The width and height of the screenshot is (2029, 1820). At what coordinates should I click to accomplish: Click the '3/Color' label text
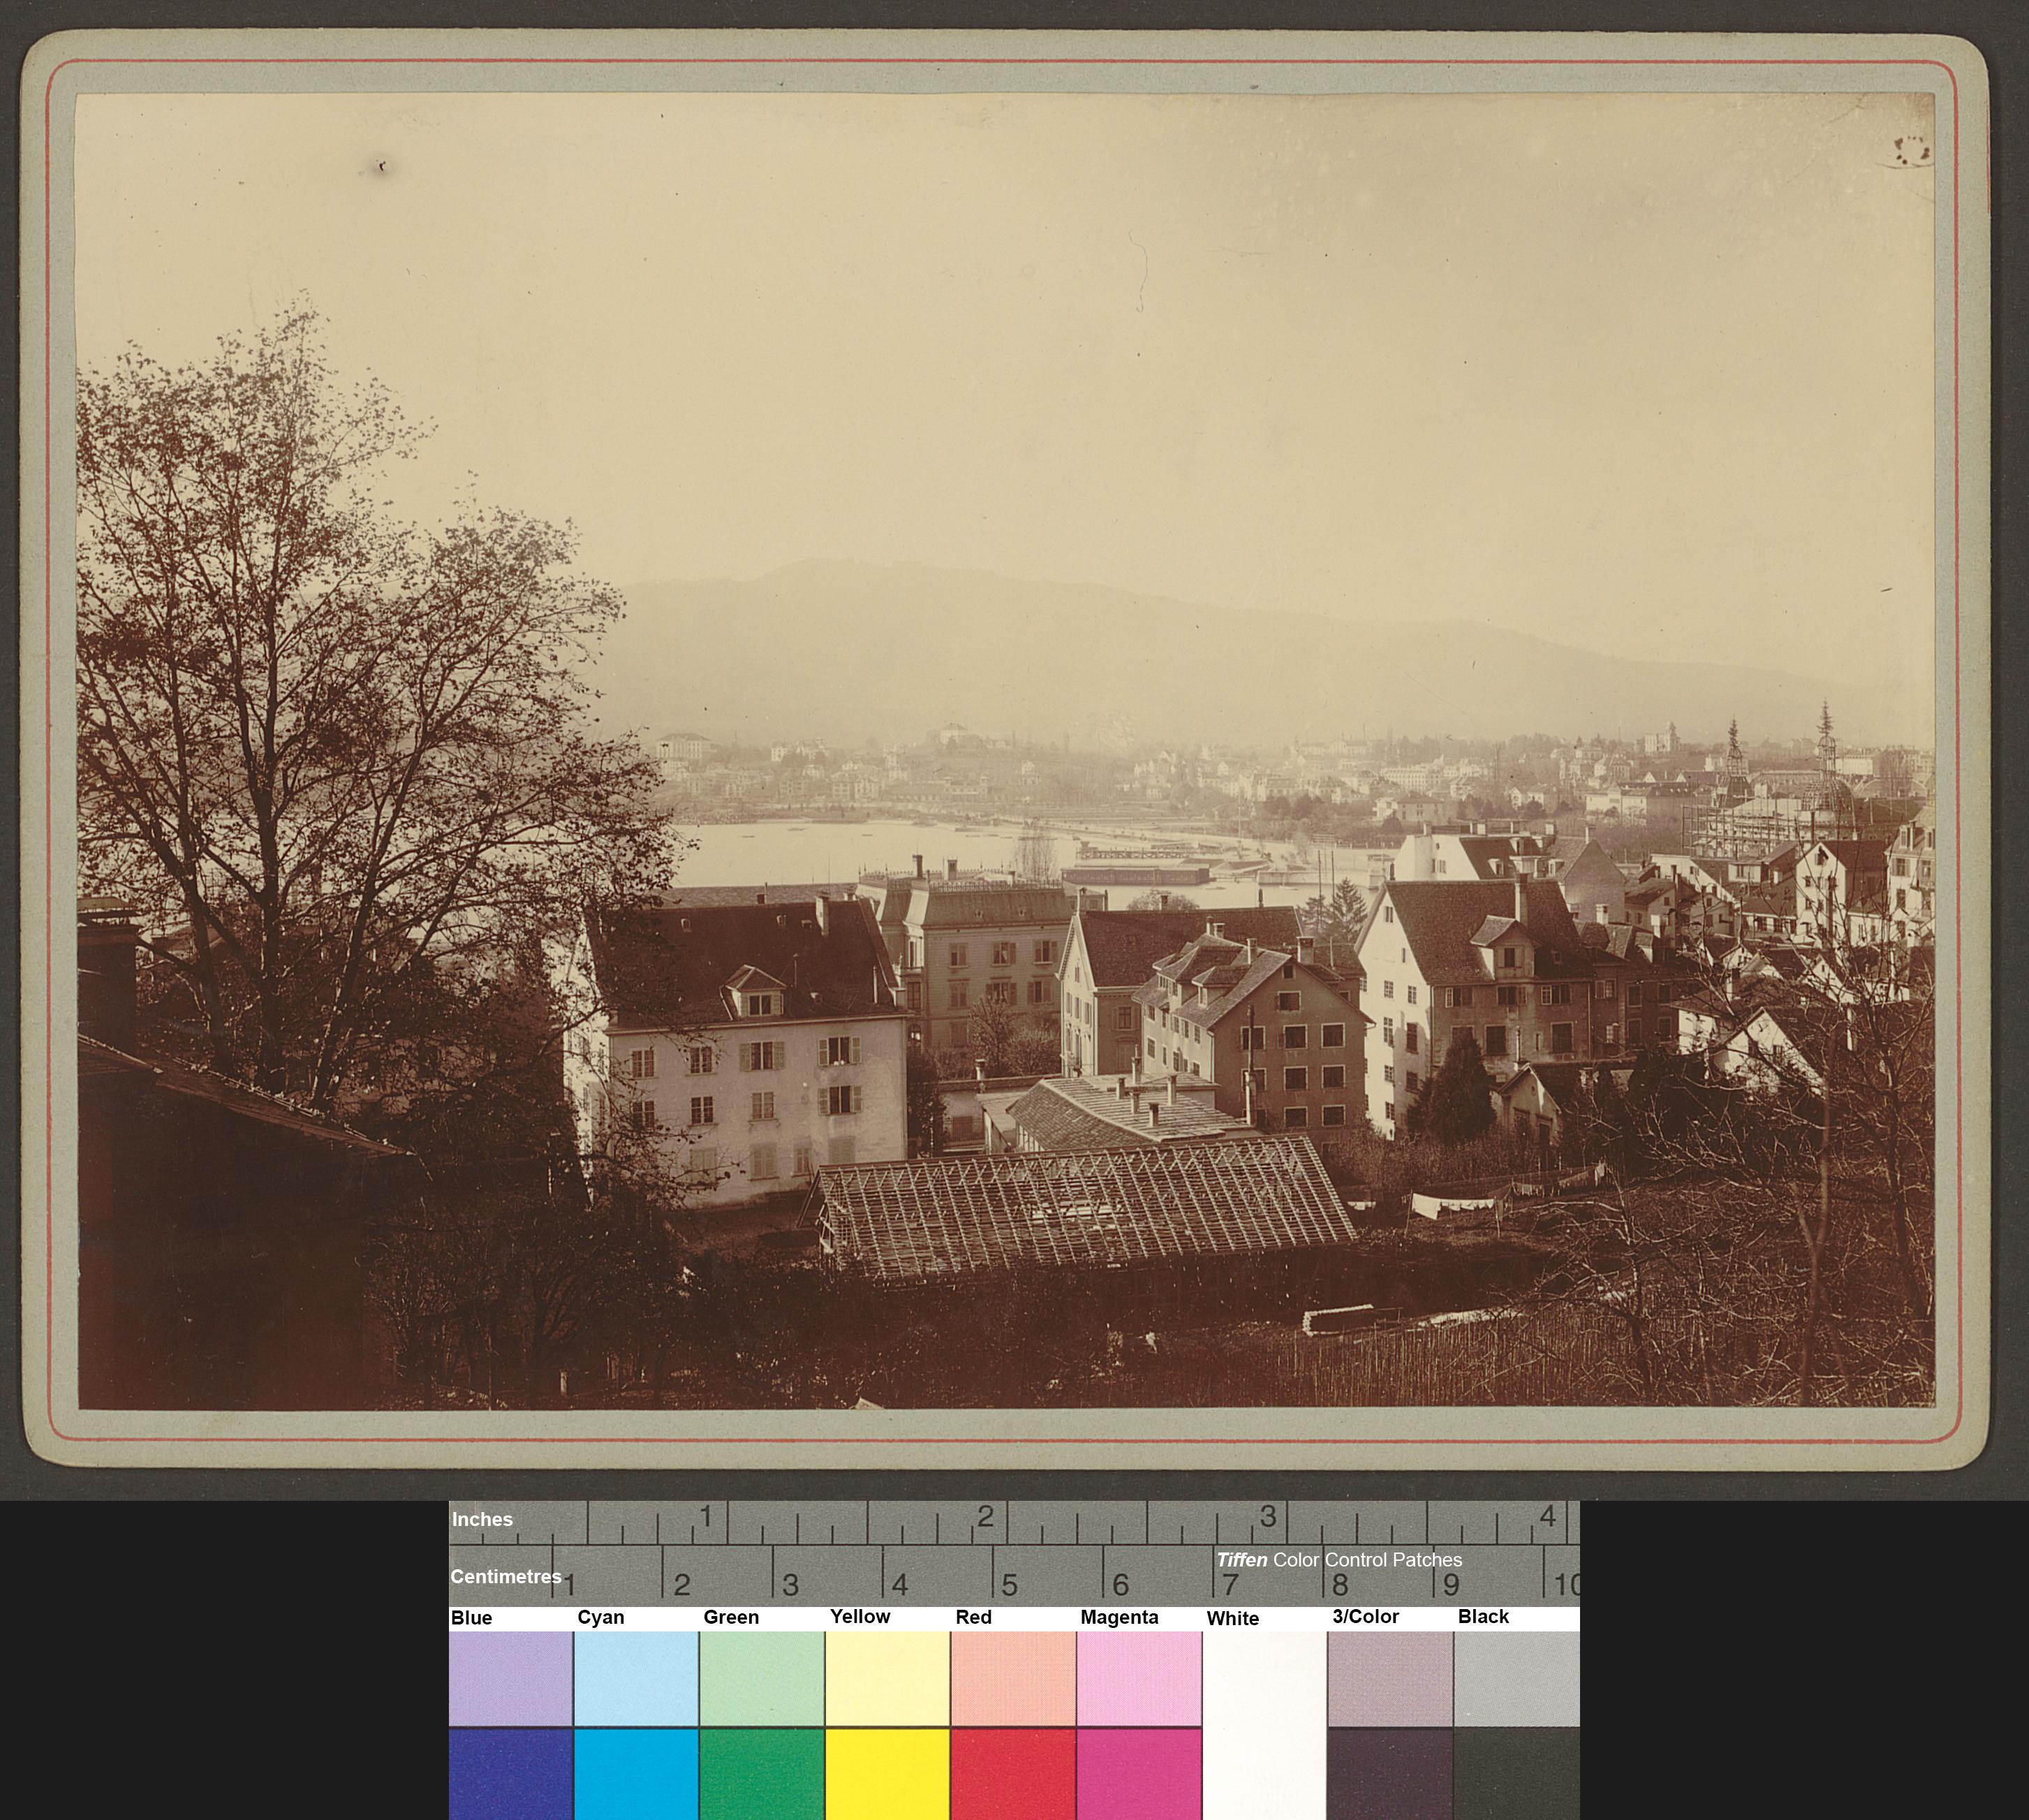tap(1365, 1617)
